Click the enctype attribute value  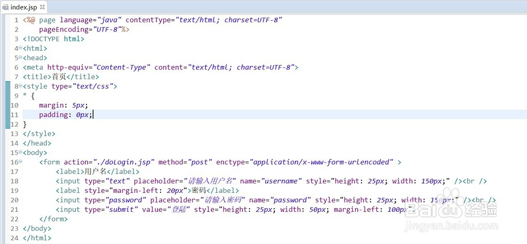tap(321, 162)
